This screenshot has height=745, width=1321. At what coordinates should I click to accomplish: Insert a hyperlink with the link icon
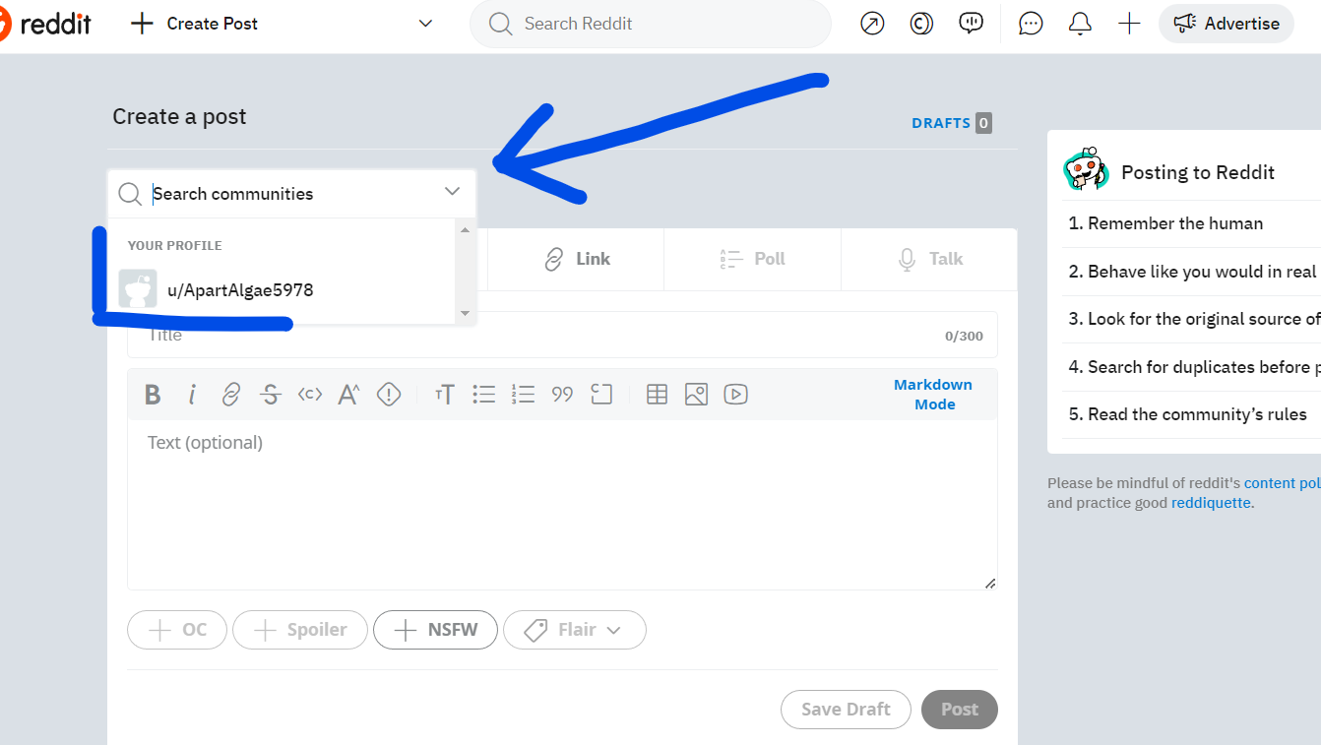[x=231, y=395]
